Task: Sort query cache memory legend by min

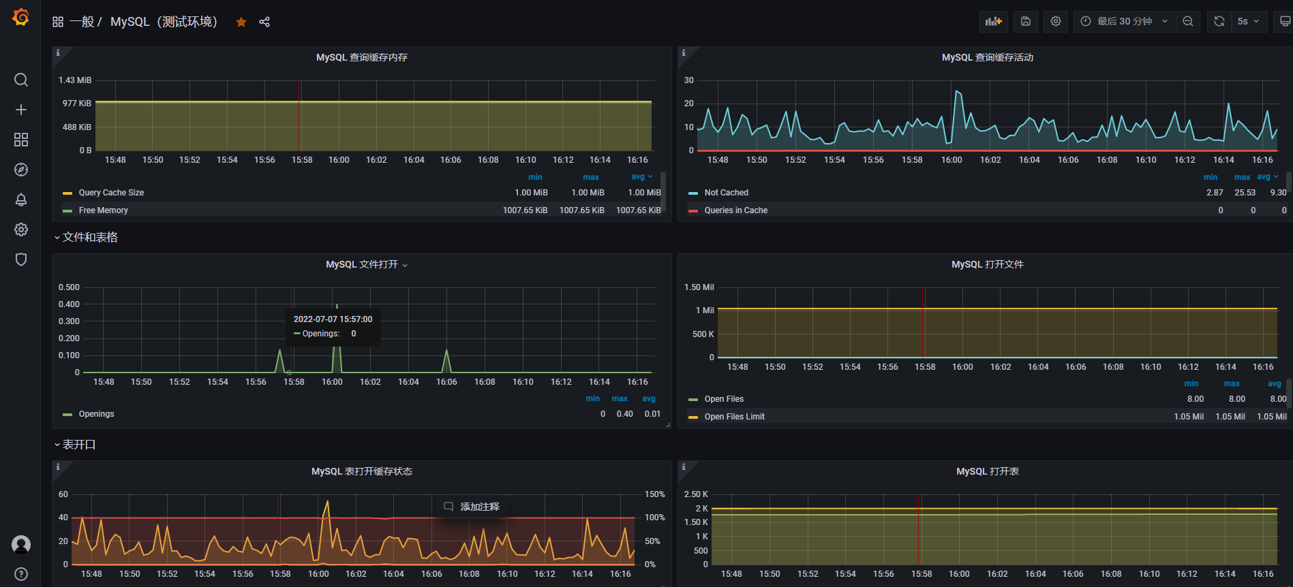Action: [535, 177]
